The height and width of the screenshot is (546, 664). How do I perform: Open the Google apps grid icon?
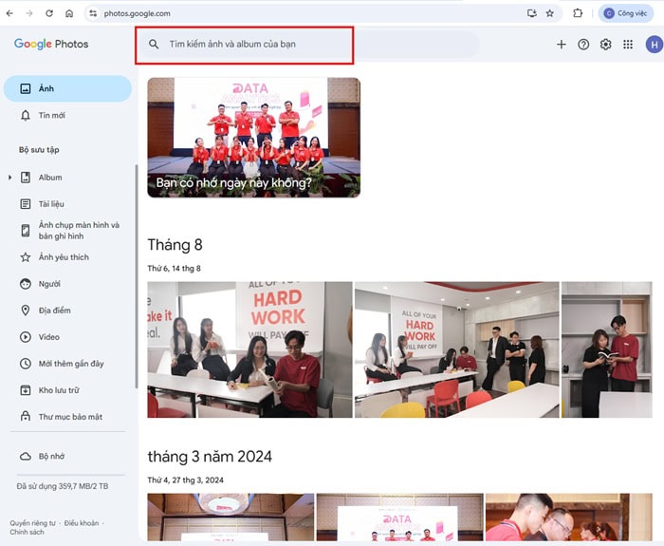tap(628, 44)
